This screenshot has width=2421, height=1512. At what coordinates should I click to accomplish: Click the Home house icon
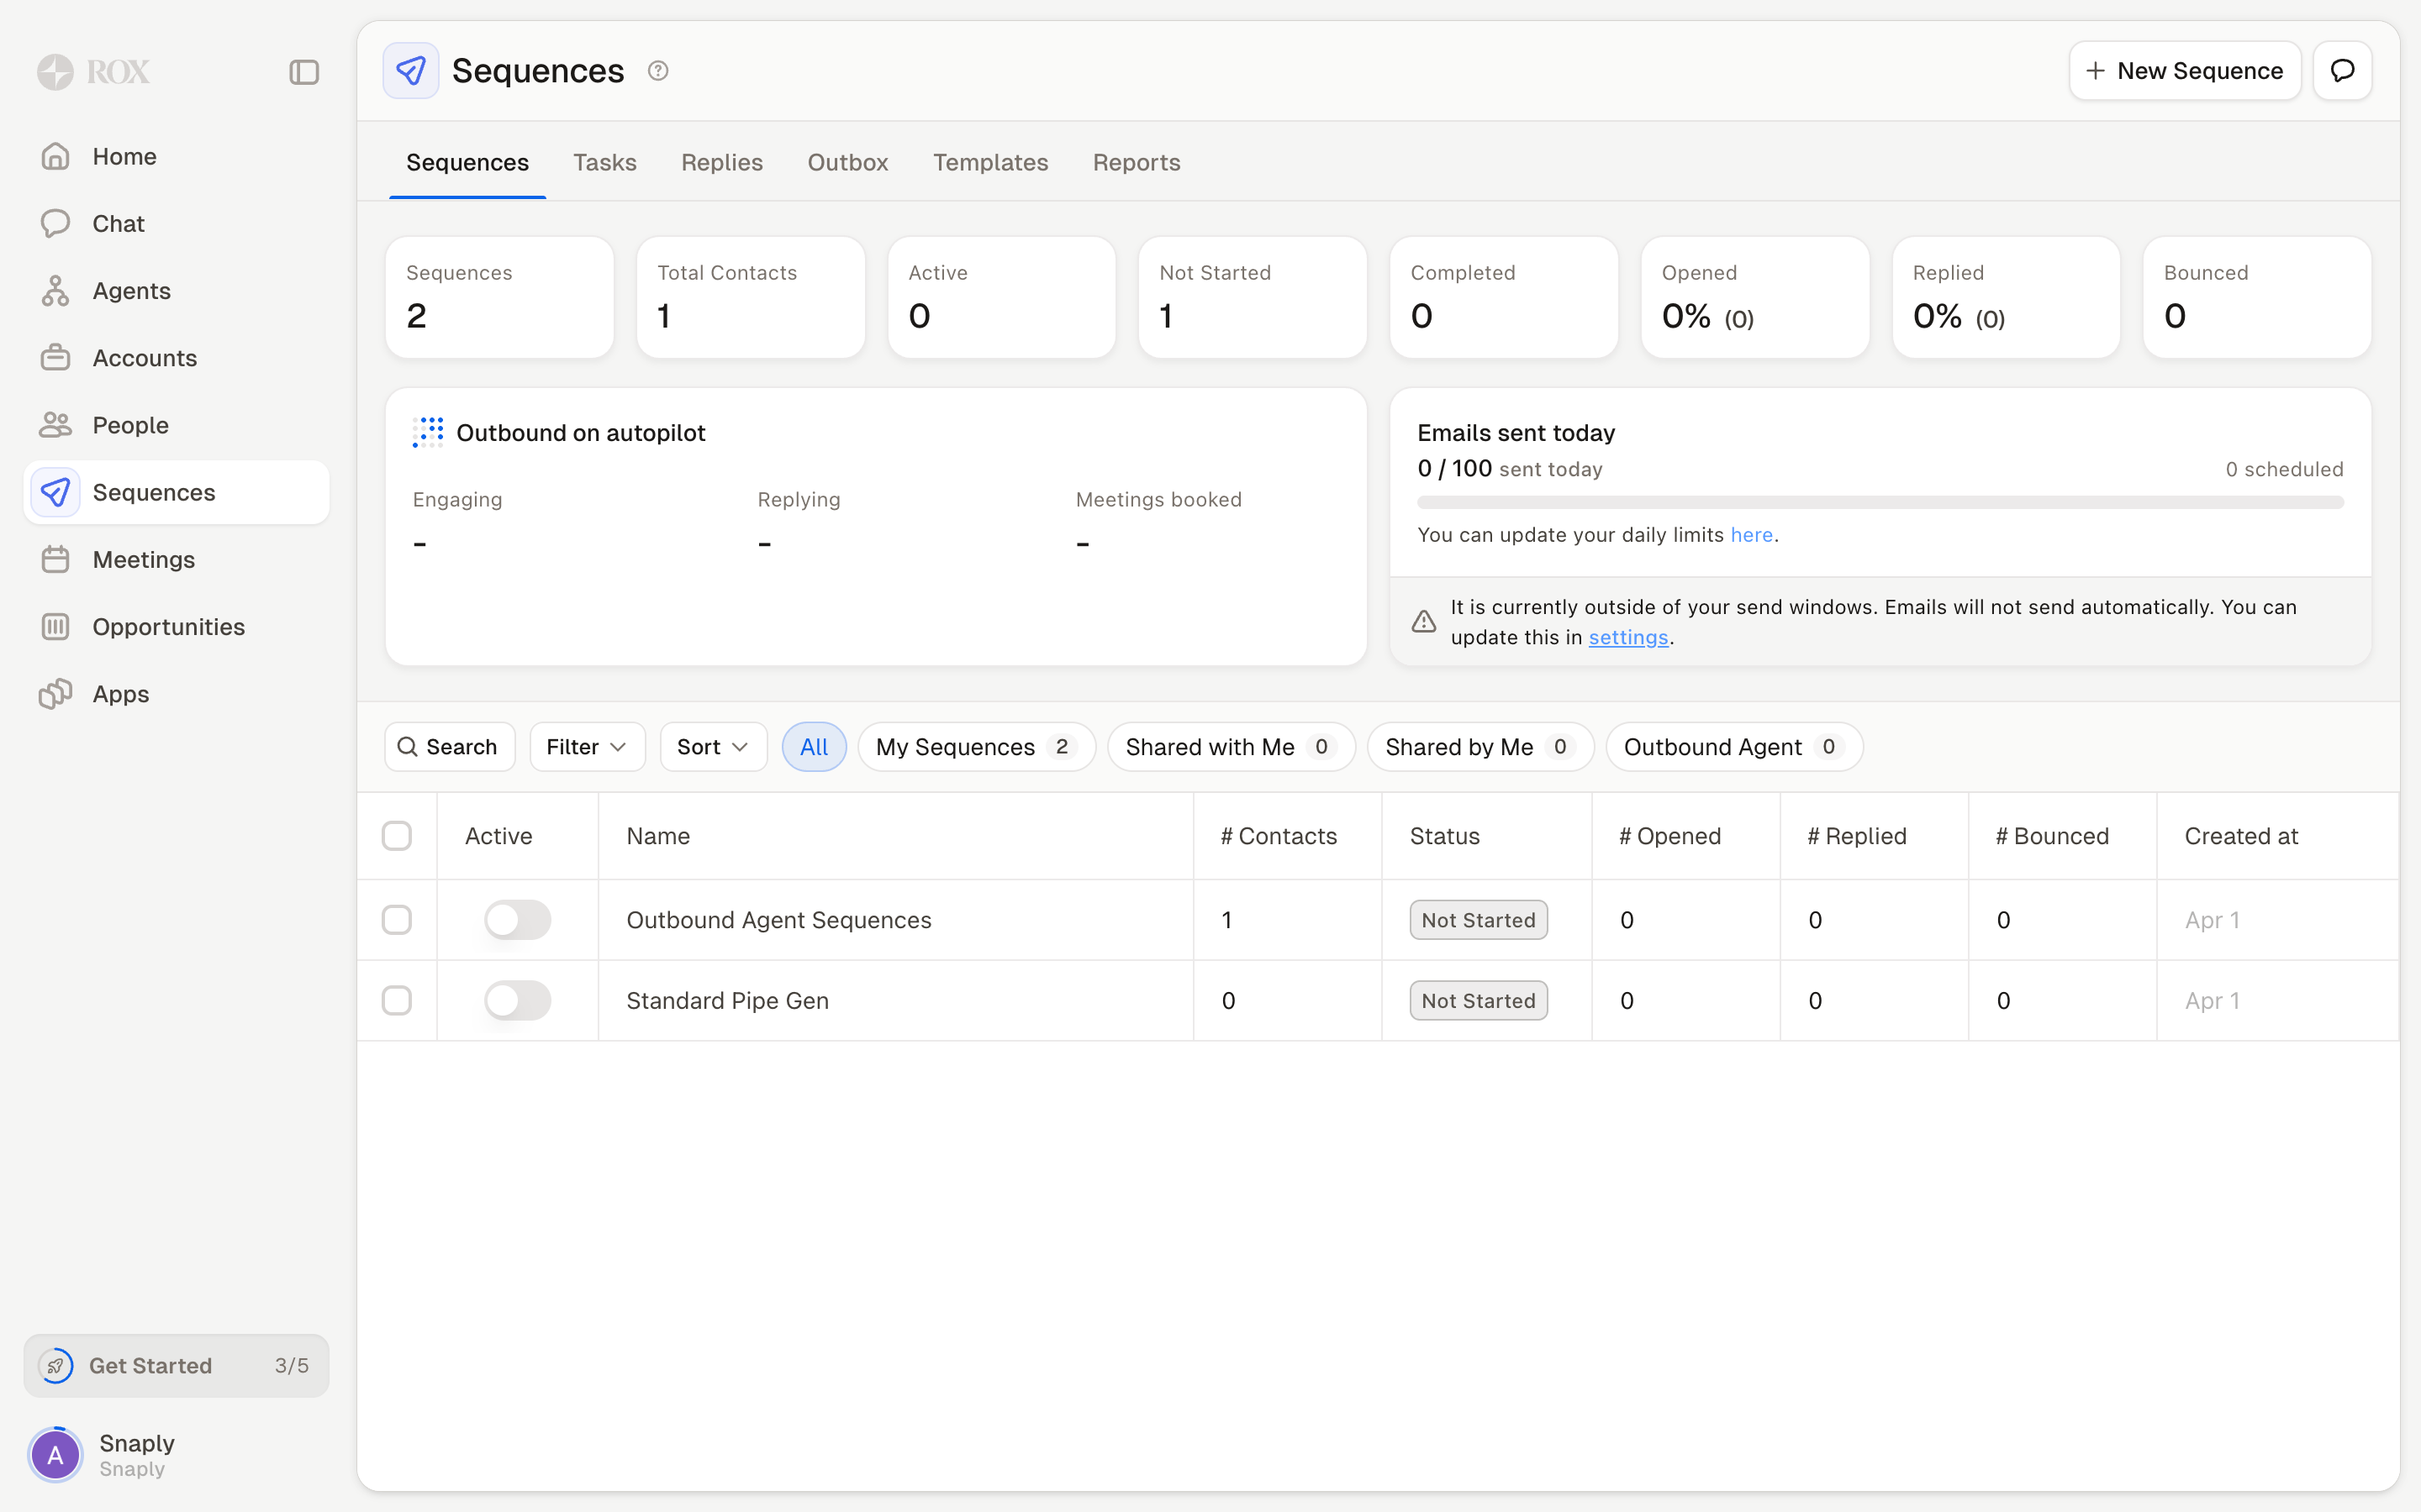[56, 156]
